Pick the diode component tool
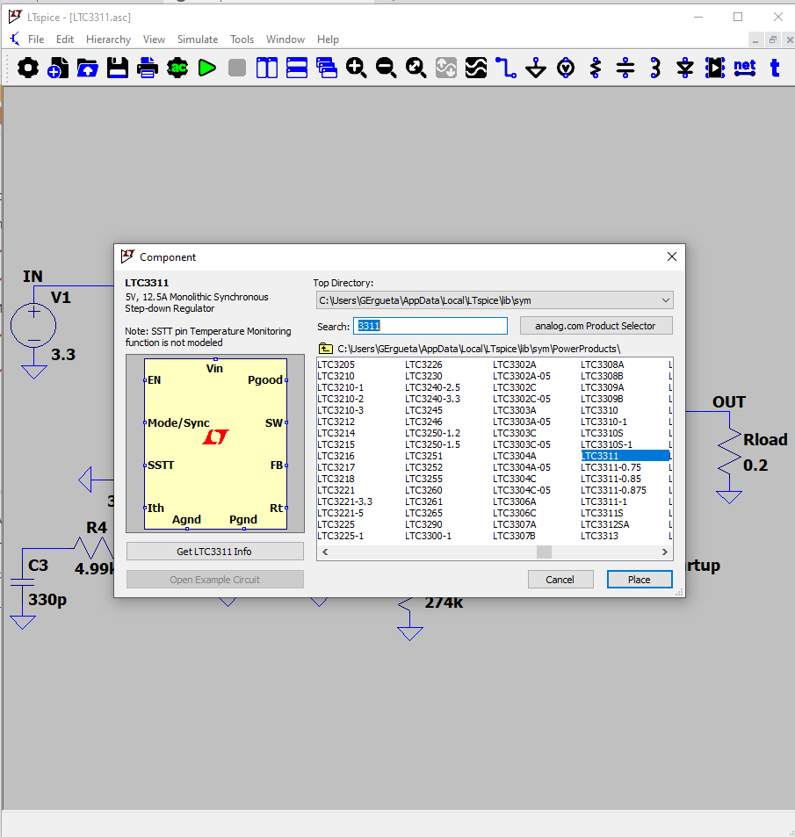Viewport: 795px width, 837px height. coord(685,68)
